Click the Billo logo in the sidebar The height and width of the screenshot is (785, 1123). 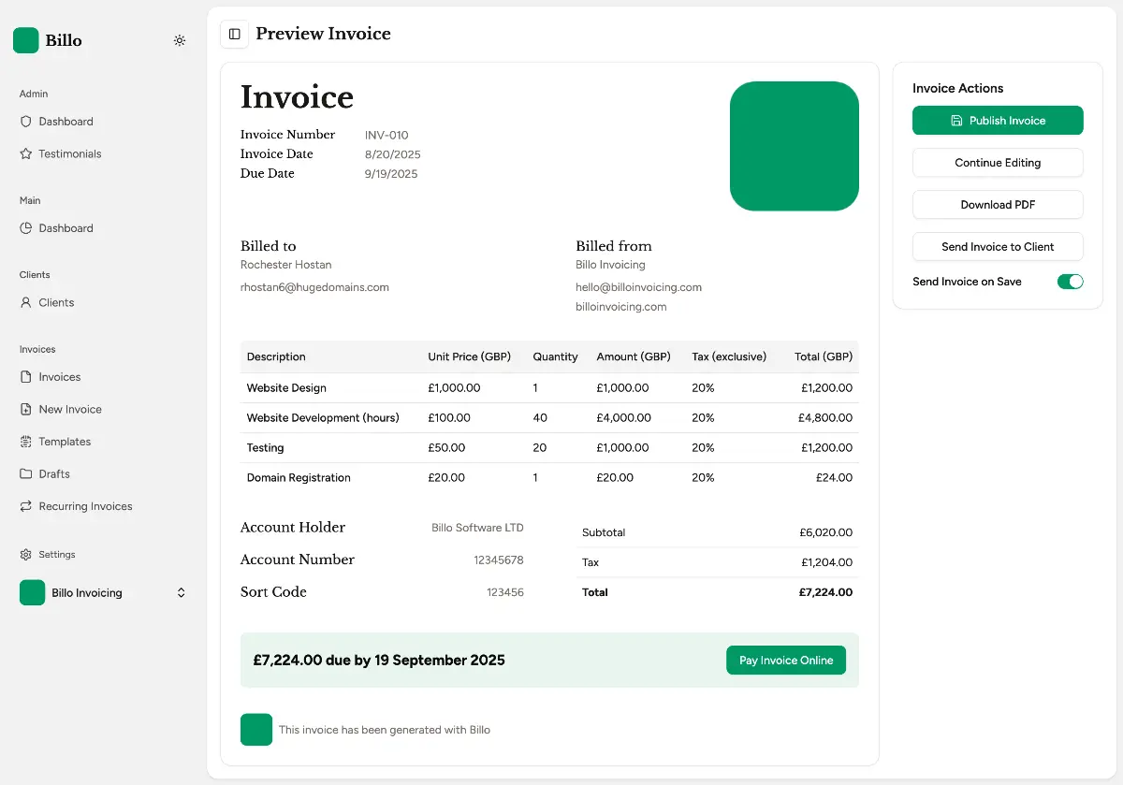(26, 40)
